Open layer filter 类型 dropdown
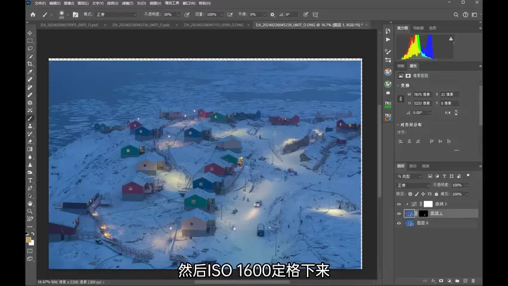Screen dimensions: 508x286 point(410,176)
